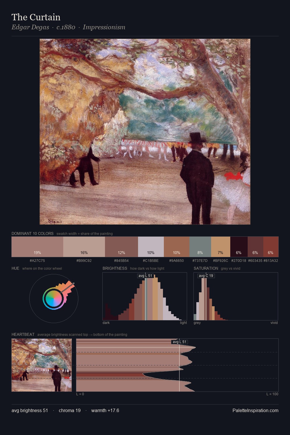The image size is (290, 435).
Task: Click the hex code text '#845B54'
Action: pos(122,261)
